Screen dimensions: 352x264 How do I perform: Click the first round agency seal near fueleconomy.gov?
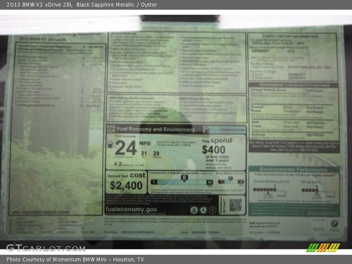coord(194,210)
